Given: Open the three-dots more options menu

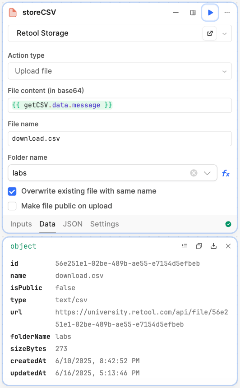Looking at the screenshot, I should 227,12.
